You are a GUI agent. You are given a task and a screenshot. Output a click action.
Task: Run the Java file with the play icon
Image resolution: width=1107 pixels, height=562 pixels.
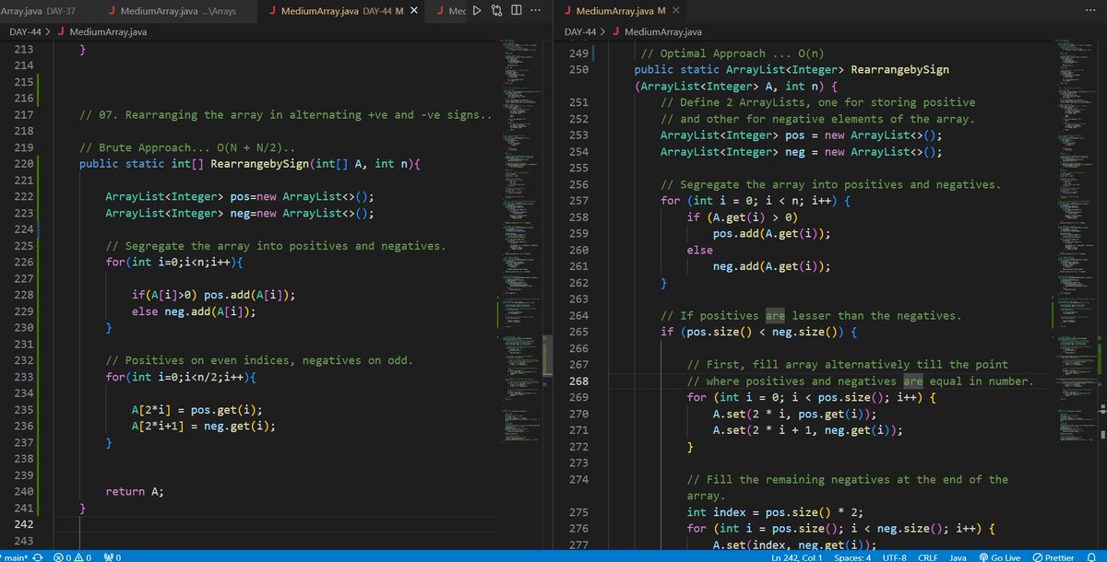(477, 11)
